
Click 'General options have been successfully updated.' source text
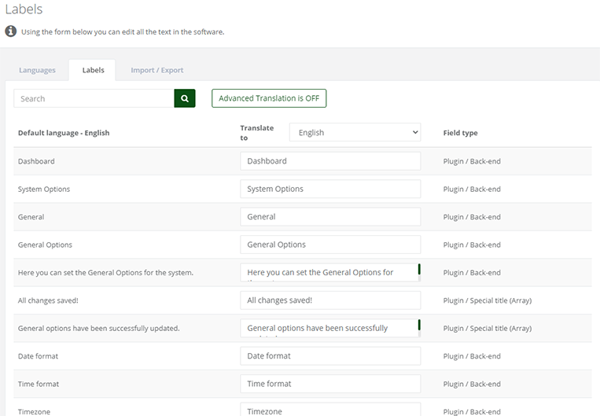coord(99,329)
